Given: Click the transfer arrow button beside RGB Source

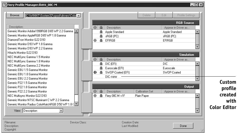Looking at the screenshot, I should [87, 39].
